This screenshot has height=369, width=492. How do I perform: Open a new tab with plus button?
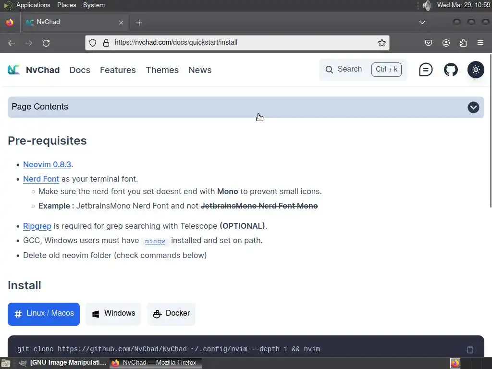(x=139, y=23)
